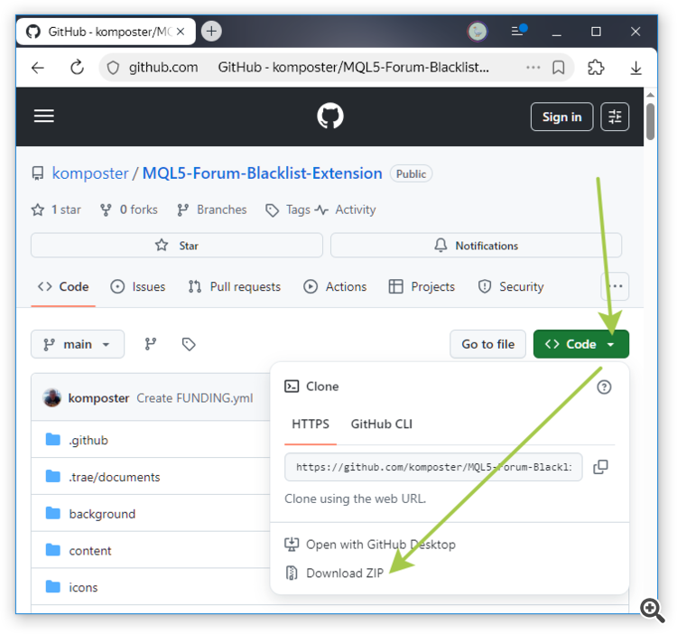Open the .trae/documents folder

point(115,477)
